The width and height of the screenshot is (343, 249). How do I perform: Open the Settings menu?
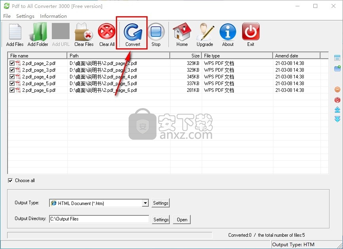(x=25, y=16)
